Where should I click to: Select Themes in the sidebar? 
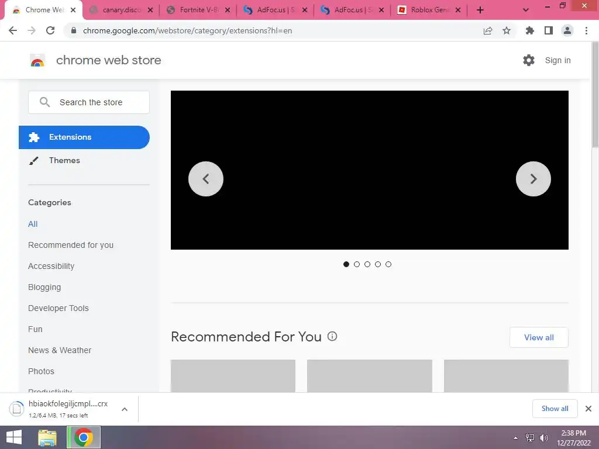click(x=64, y=160)
